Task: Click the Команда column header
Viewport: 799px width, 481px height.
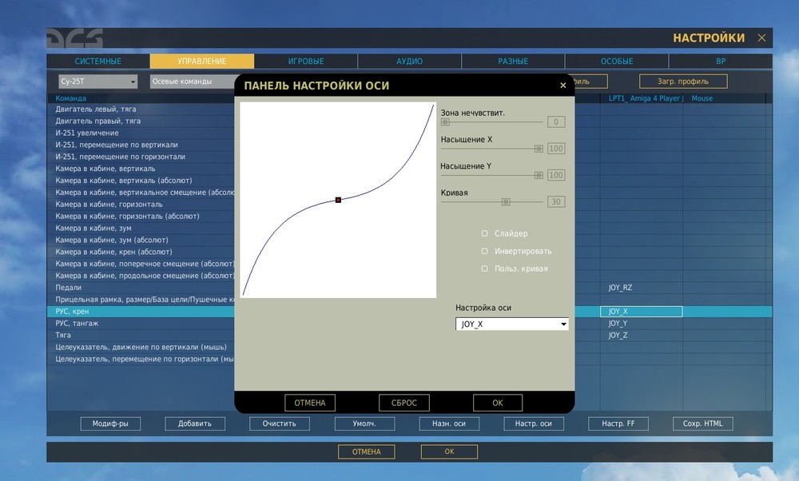Action: [x=71, y=98]
